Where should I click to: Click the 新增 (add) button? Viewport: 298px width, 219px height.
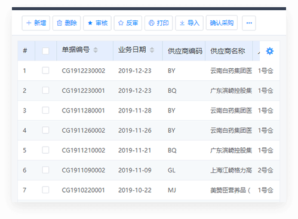[x=36, y=23]
